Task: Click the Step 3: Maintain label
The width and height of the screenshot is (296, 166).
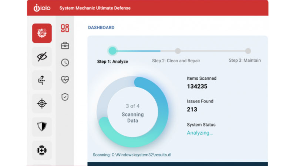Action: (x=245, y=60)
